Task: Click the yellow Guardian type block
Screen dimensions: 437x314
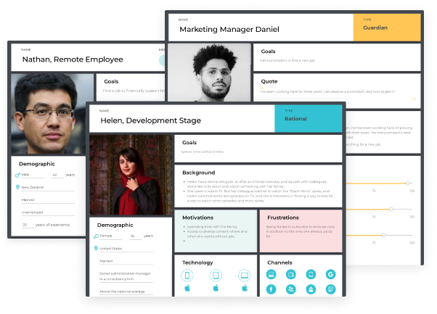Action: (x=386, y=28)
